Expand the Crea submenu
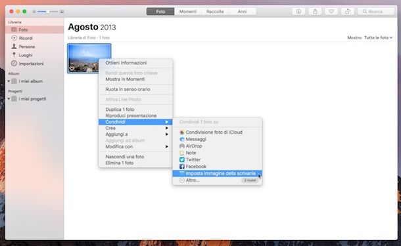The height and width of the screenshot is (246, 401). [135, 128]
